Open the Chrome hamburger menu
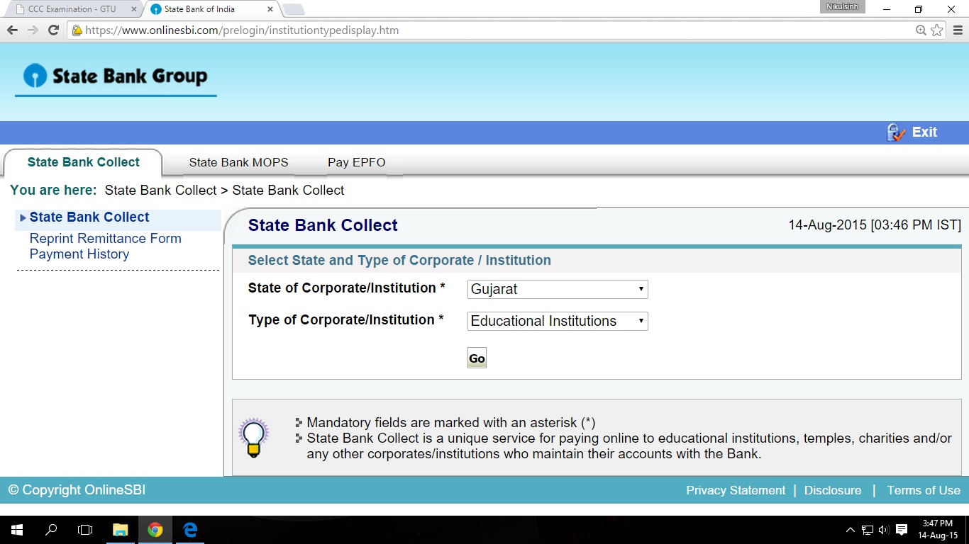969x544 pixels. tap(958, 30)
